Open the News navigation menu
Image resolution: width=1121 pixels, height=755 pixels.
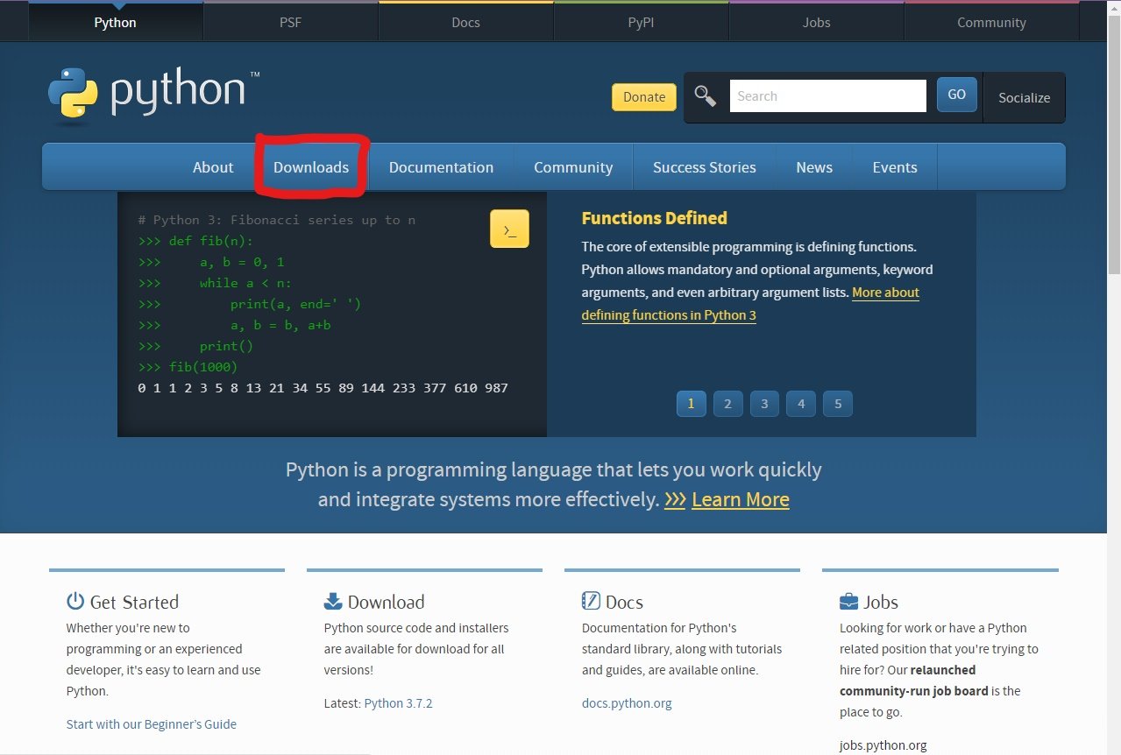814,167
